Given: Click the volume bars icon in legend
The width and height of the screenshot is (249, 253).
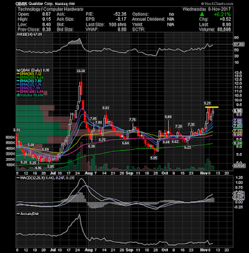Looking at the screenshot, I should point(18,96).
